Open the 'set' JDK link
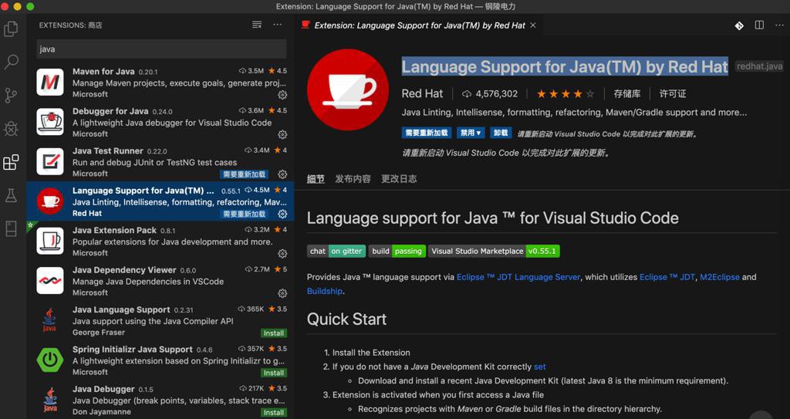The width and height of the screenshot is (790, 419). coord(539,367)
